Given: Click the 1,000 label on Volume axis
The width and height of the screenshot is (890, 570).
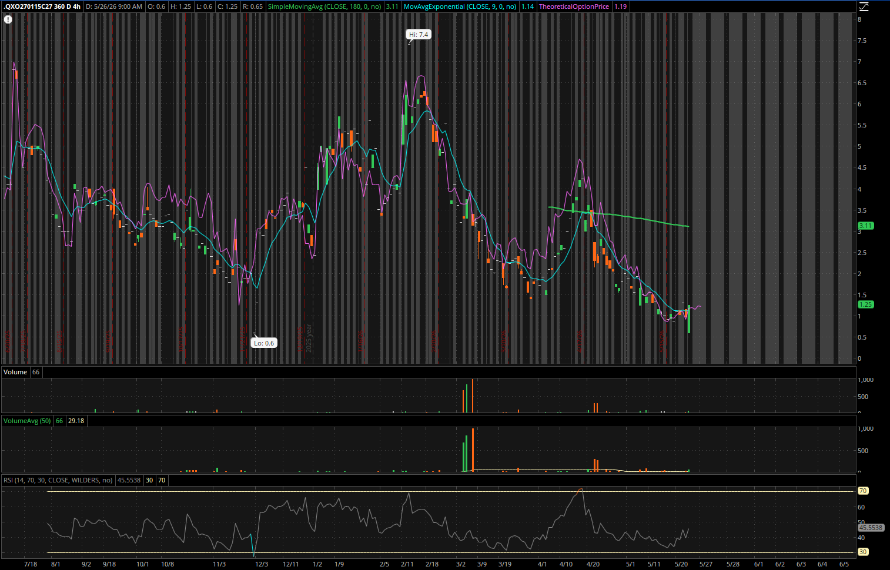Looking at the screenshot, I should 866,380.
